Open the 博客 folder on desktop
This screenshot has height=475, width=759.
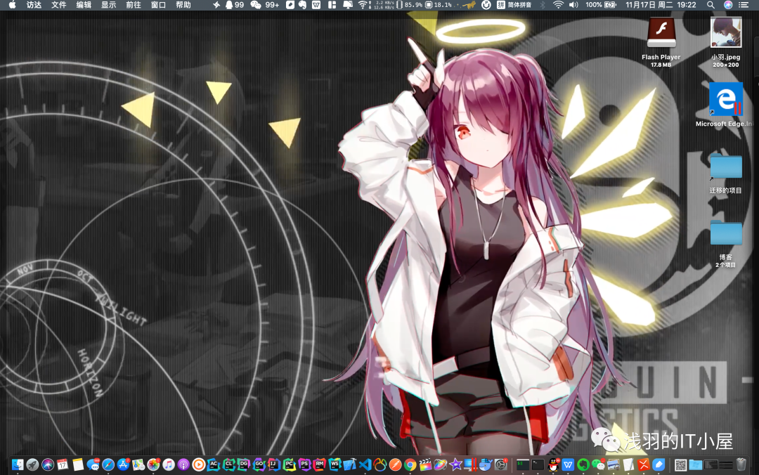(725, 234)
